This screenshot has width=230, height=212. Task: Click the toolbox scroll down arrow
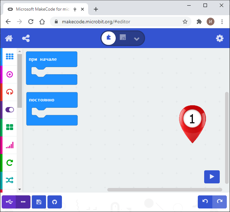(x=20, y=189)
